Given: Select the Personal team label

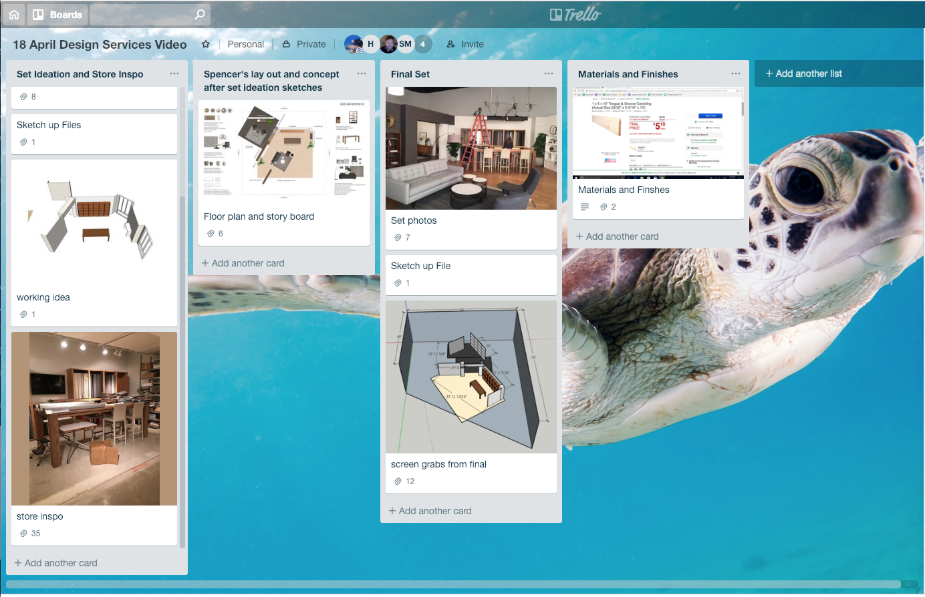Looking at the screenshot, I should 246,44.
